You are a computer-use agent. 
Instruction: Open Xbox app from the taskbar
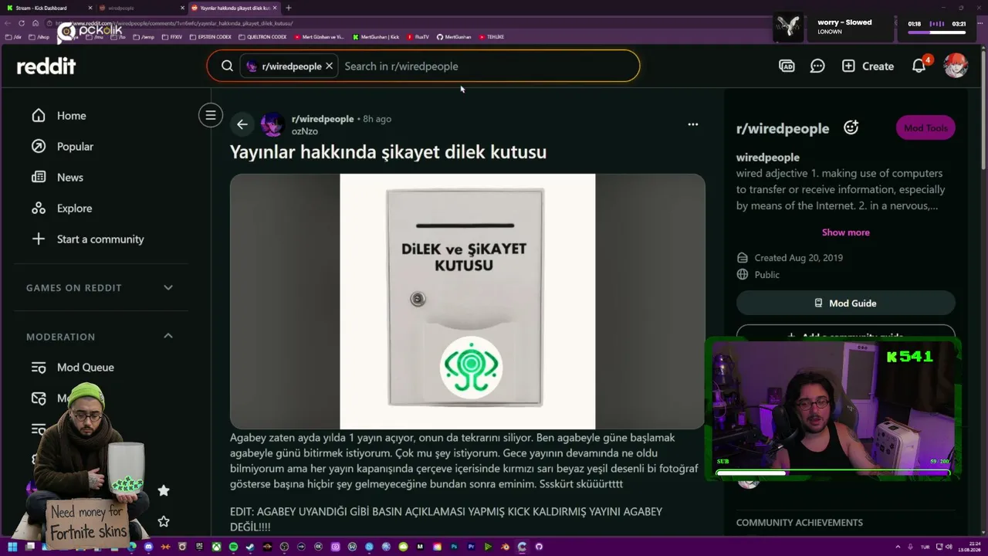tap(216, 547)
